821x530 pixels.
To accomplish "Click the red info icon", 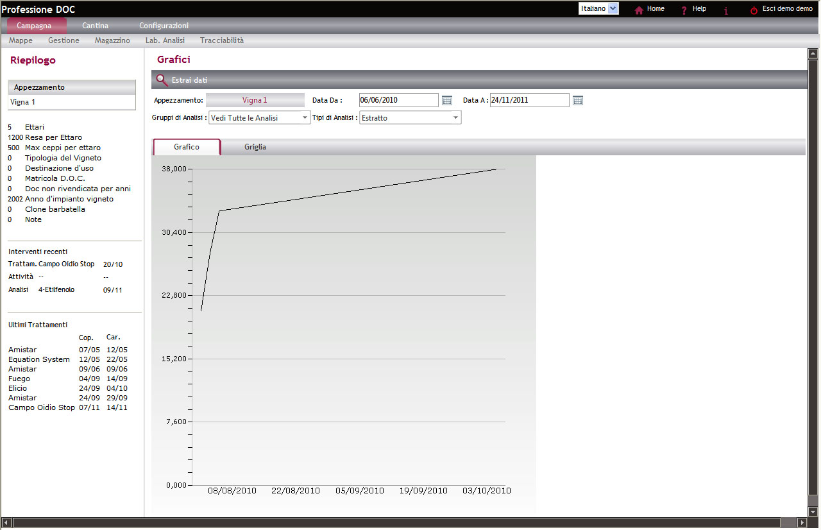I will click(725, 10).
